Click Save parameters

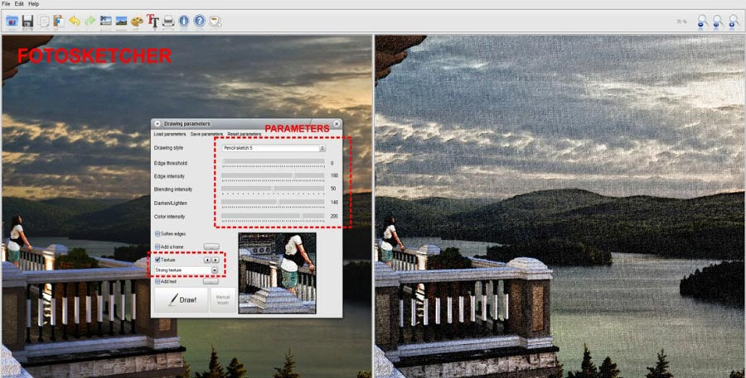pos(206,134)
